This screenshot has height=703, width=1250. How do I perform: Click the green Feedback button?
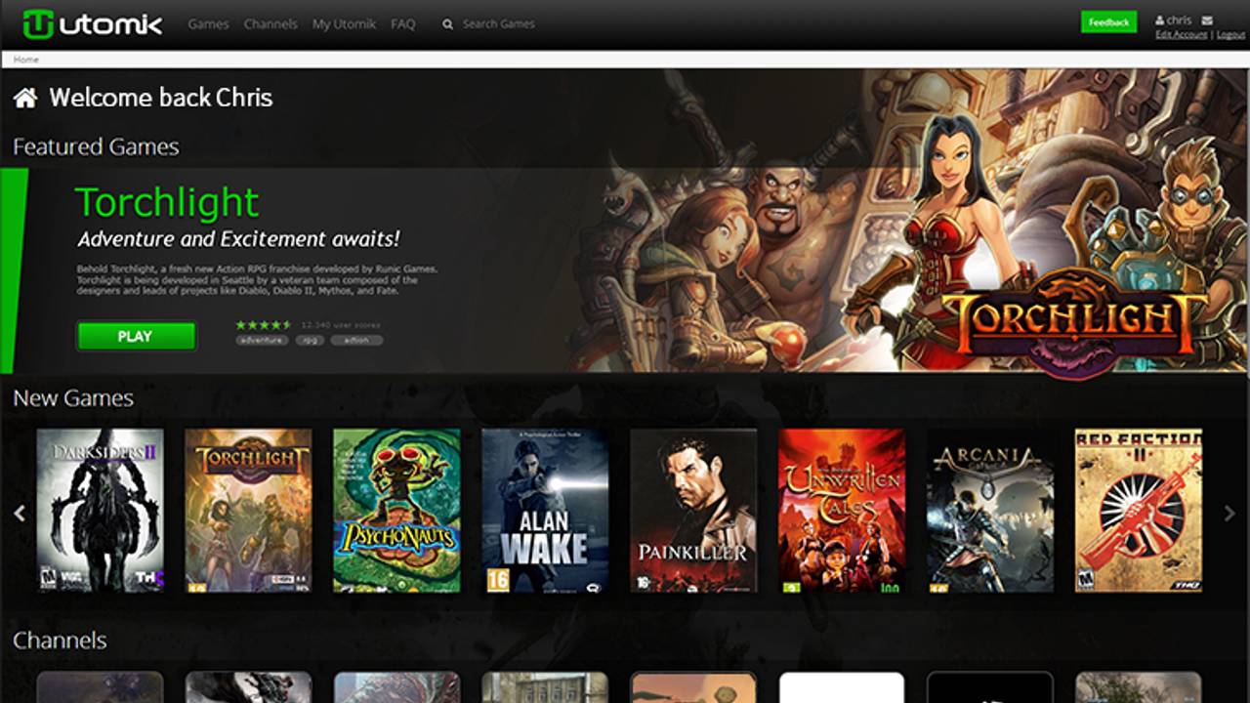1108,22
